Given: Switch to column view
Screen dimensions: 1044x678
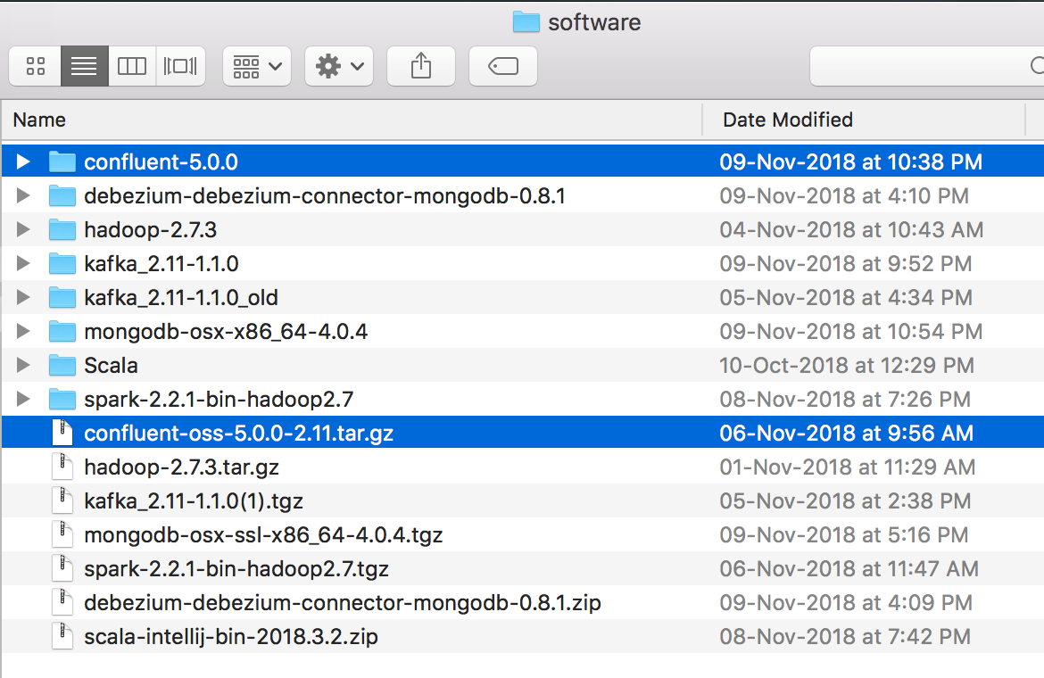Looking at the screenshot, I should pyautogui.click(x=132, y=65).
